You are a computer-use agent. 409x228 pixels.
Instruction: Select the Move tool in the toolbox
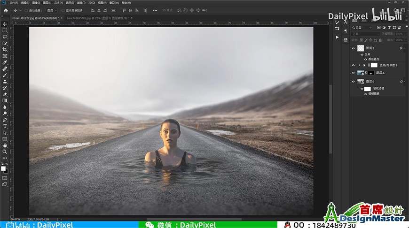(5, 24)
